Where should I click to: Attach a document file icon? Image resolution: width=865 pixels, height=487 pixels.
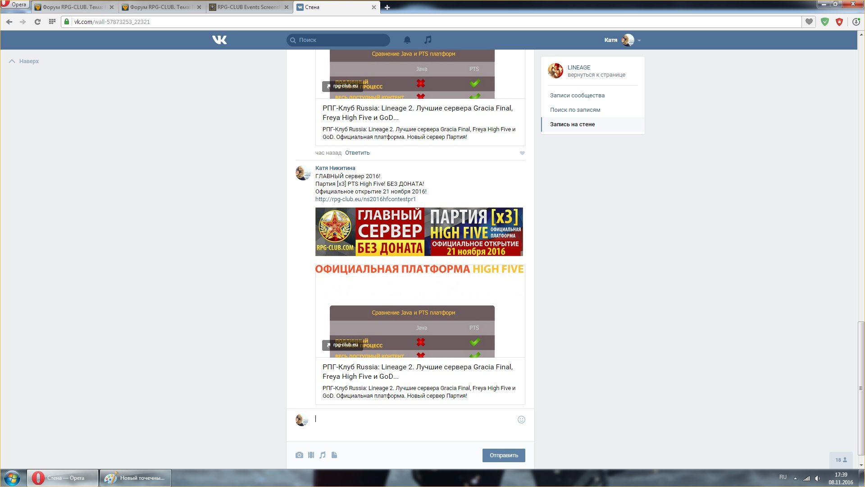(x=334, y=455)
